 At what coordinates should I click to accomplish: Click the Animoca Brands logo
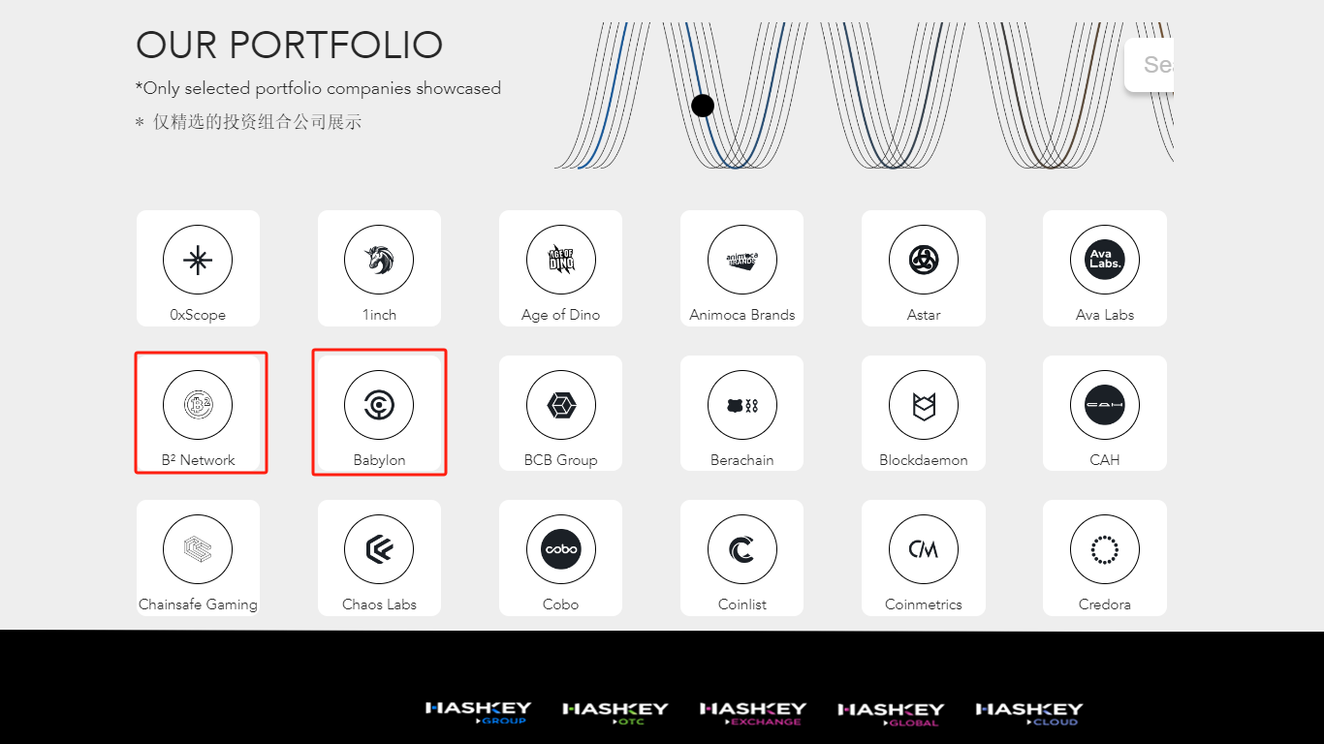741,260
